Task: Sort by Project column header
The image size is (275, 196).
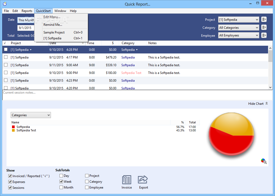Action: pyautogui.click(x=16, y=43)
